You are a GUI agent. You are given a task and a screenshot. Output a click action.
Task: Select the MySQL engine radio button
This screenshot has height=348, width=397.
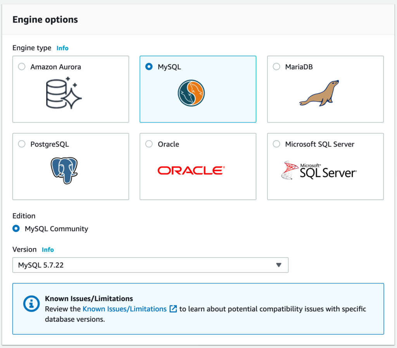click(x=149, y=67)
